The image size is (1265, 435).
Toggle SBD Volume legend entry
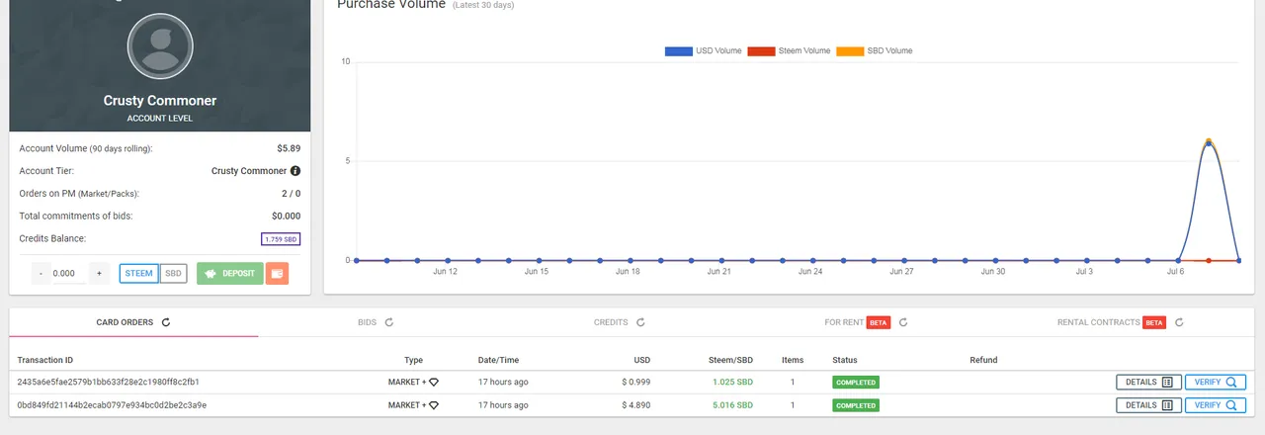click(875, 50)
